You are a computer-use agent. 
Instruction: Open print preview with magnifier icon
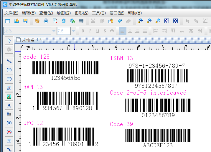coord(55,21)
